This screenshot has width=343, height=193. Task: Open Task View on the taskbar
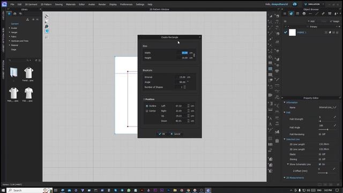coord(56,190)
